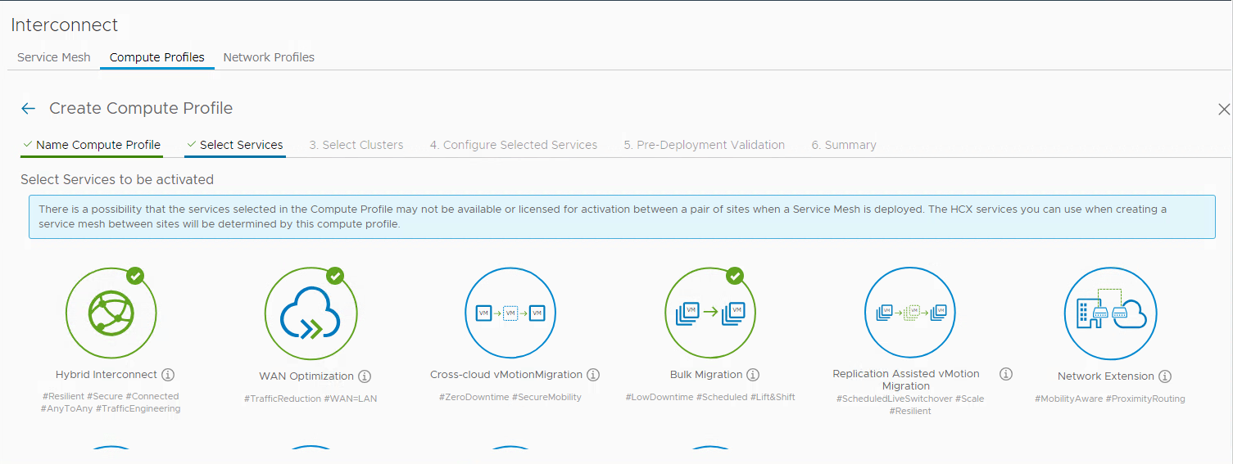Go to step 5. Pre-Deployment Validation

click(705, 145)
